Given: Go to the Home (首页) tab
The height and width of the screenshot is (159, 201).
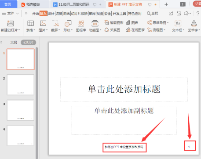Looking at the screenshot, I should point(8,4).
